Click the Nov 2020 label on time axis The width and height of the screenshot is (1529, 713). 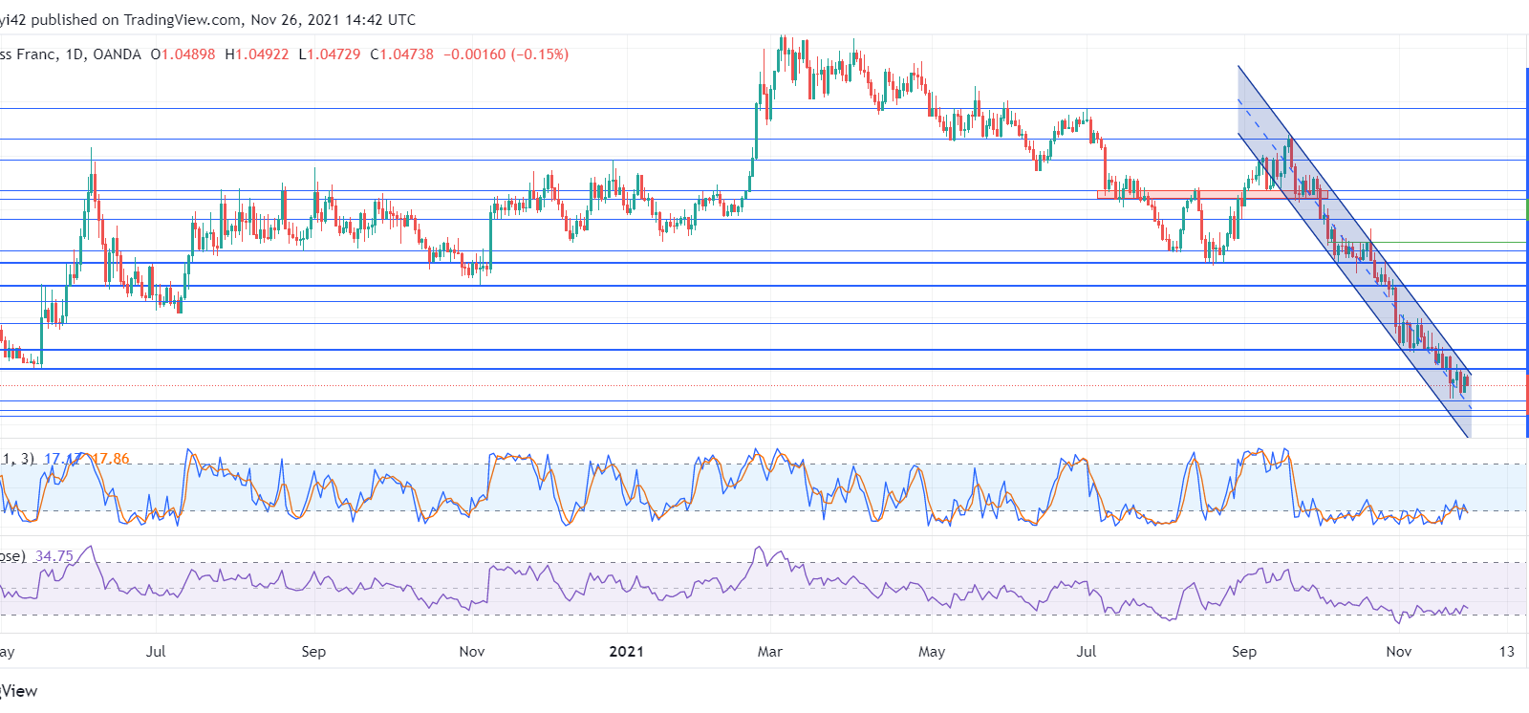[472, 652]
